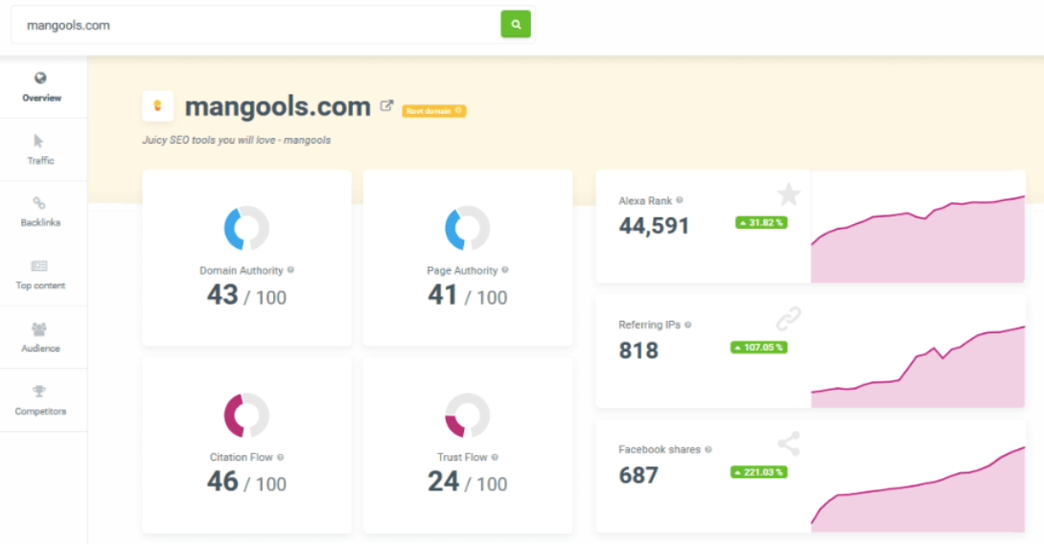Image resolution: width=1044 pixels, height=544 pixels.
Task: Click the Facebook shares info icon
Action: 708,449
